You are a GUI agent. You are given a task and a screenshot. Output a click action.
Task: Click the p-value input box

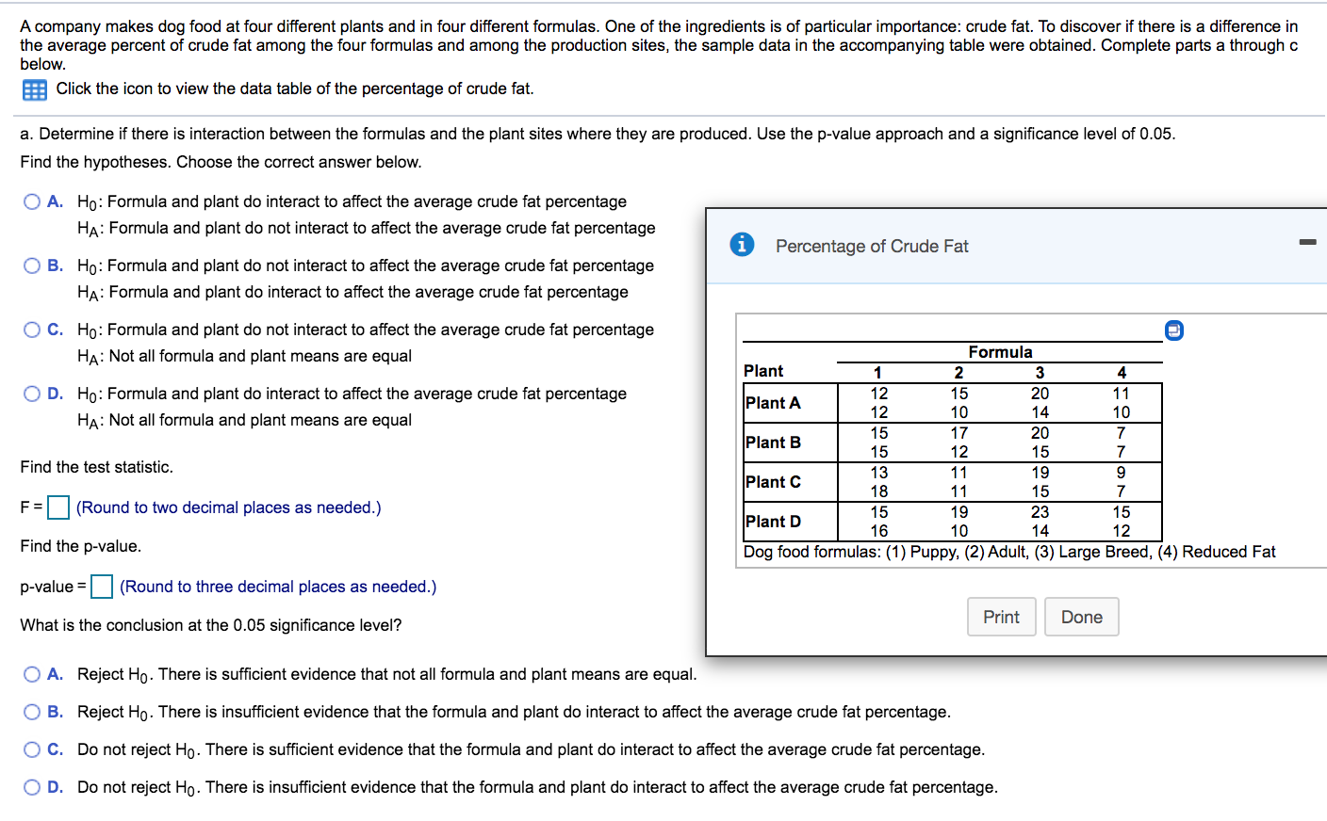click(102, 587)
